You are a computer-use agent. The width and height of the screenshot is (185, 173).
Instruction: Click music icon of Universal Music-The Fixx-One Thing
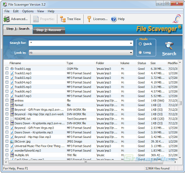point(12,146)
